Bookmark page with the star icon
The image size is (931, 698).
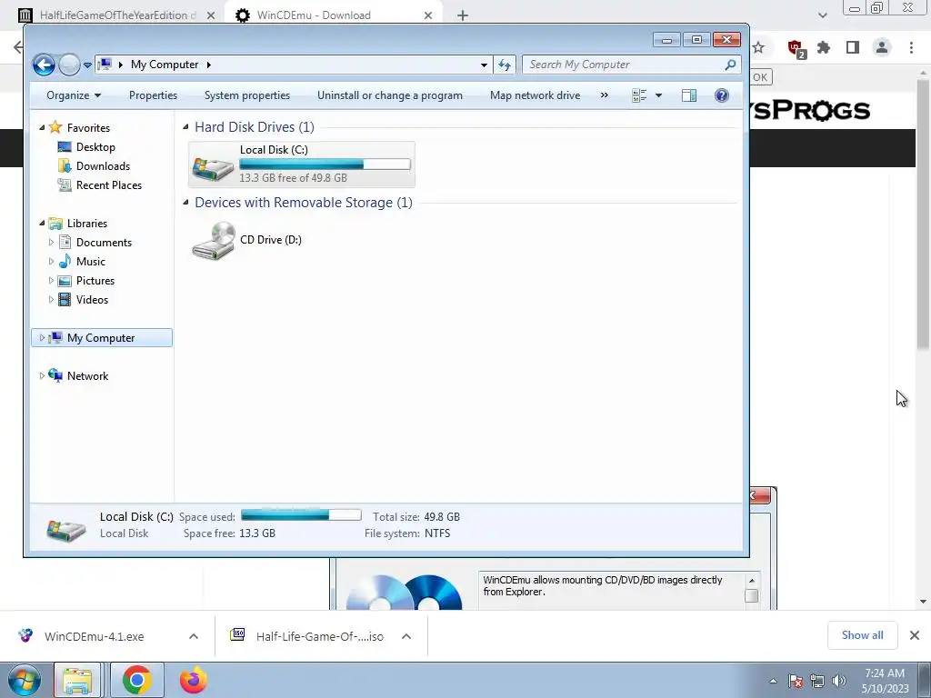click(758, 47)
